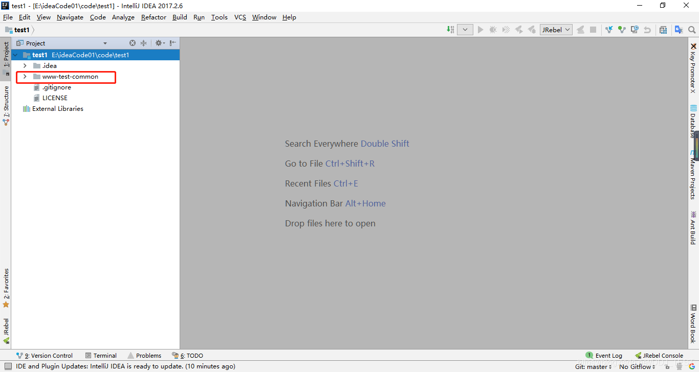Click the Revert undo arrow icon
The width and height of the screenshot is (699, 372).
click(647, 30)
